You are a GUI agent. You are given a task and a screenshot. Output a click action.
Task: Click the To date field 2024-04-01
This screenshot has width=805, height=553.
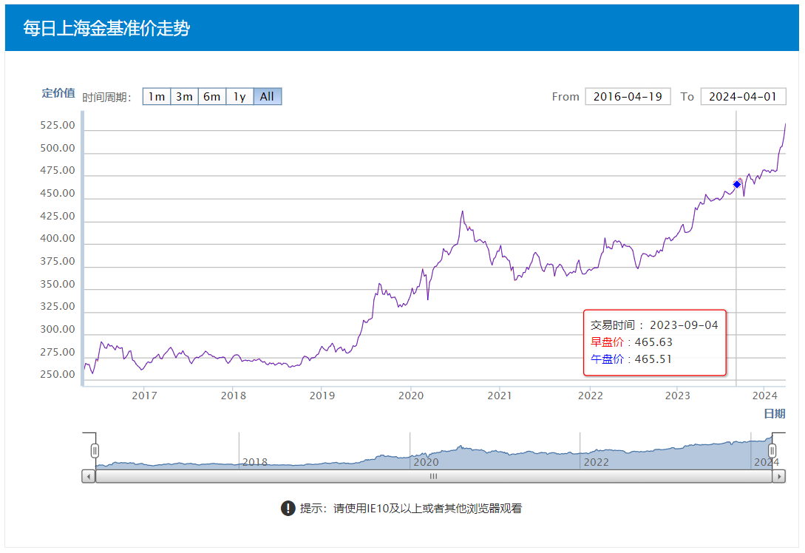pyautogui.click(x=738, y=97)
